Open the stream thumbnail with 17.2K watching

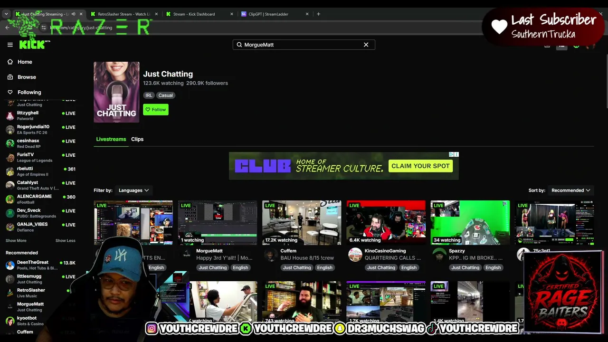[x=302, y=223]
